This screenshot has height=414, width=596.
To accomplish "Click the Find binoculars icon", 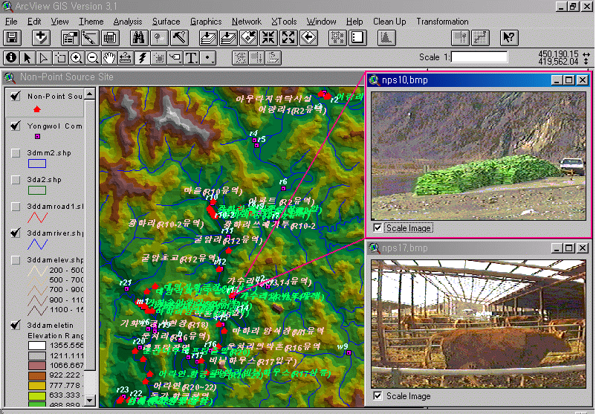I will click(139, 38).
